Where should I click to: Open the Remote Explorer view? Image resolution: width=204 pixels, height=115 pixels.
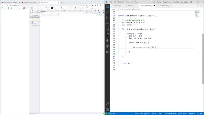[107, 29]
